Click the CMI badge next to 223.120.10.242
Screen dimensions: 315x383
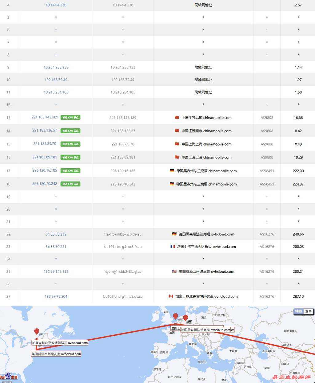click(70, 184)
